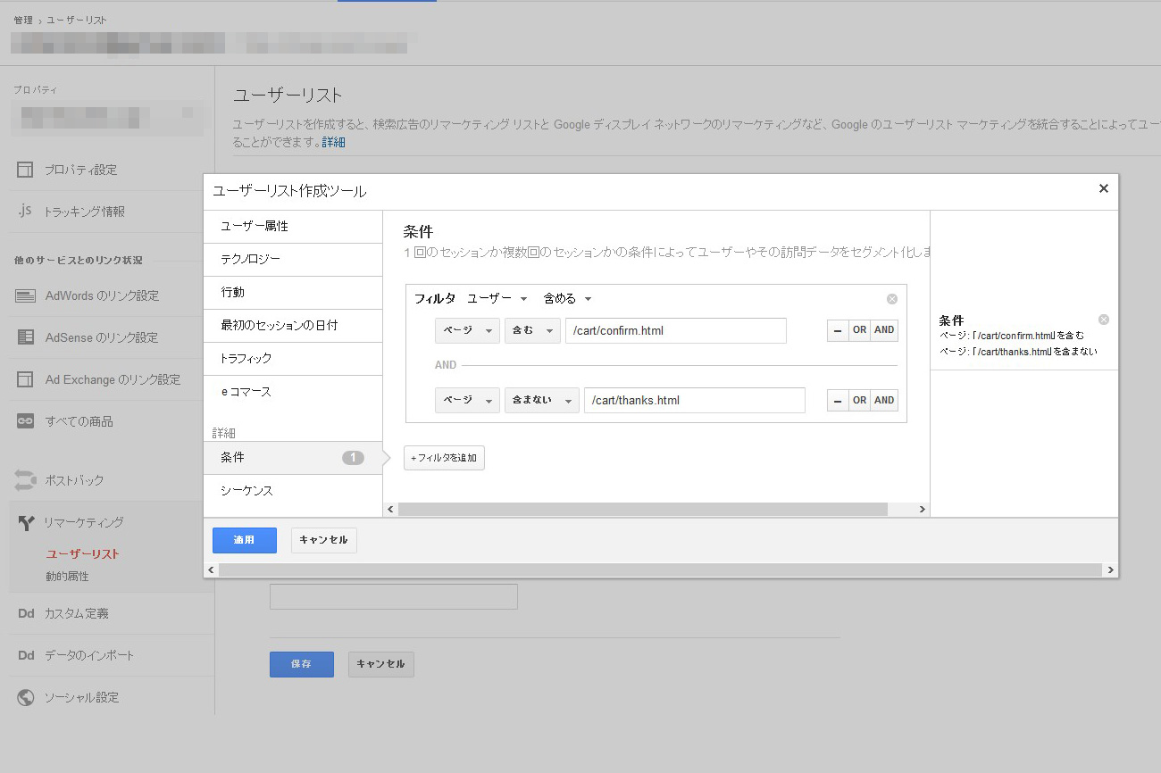
Task: Open 動的属性 in the sidebar
Action: pyautogui.click(x=67, y=577)
